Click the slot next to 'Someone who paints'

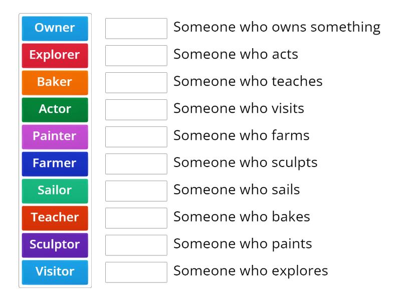click(136, 245)
